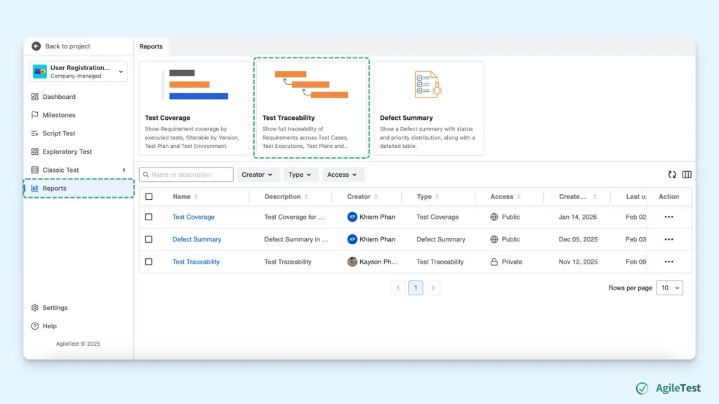Check the Test Coverage row checkbox
Image resolution: width=719 pixels, height=404 pixels.
tap(149, 217)
